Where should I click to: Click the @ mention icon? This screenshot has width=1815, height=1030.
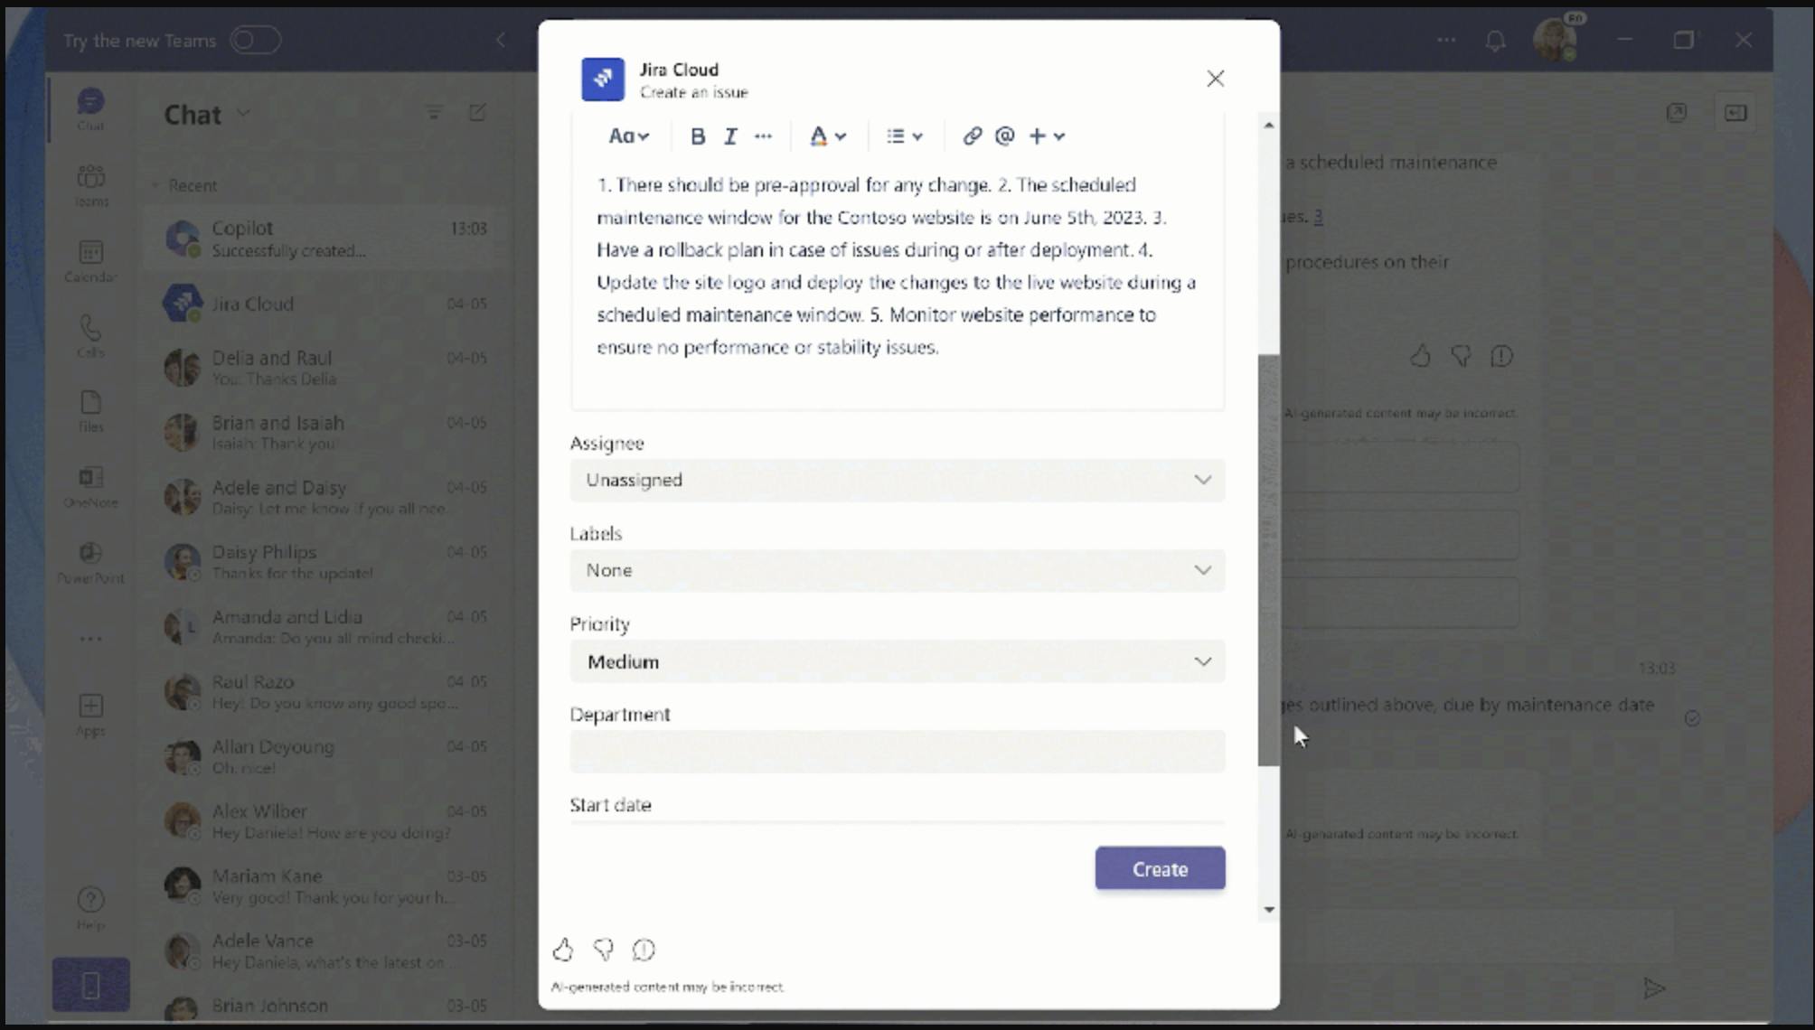(1004, 136)
